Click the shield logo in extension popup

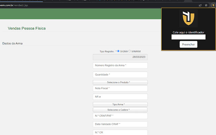pyautogui.click(x=188, y=18)
